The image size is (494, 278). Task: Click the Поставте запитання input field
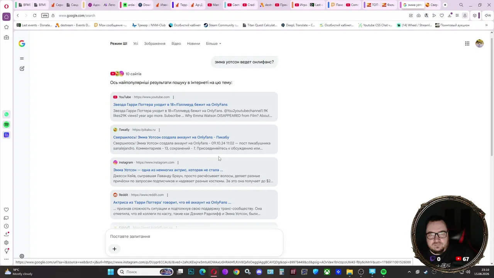click(x=194, y=236)
